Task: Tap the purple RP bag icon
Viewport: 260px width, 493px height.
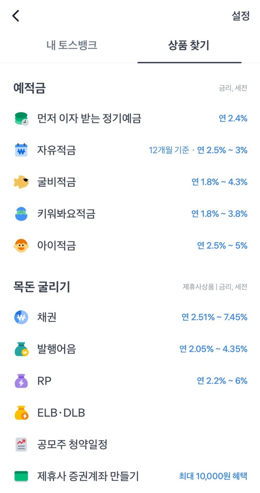Action: tap(21, 381)
